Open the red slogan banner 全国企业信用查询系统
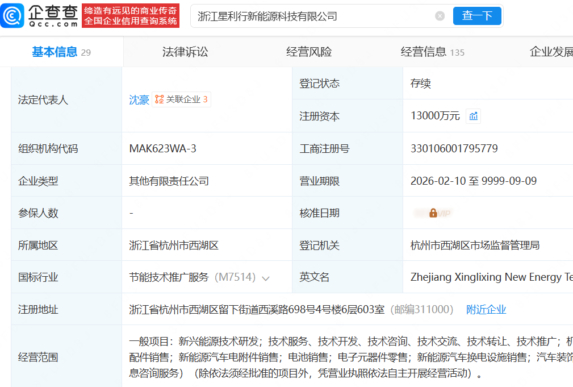Image resolution: width=573 pixels, height=387 pixels. point(131,16)
